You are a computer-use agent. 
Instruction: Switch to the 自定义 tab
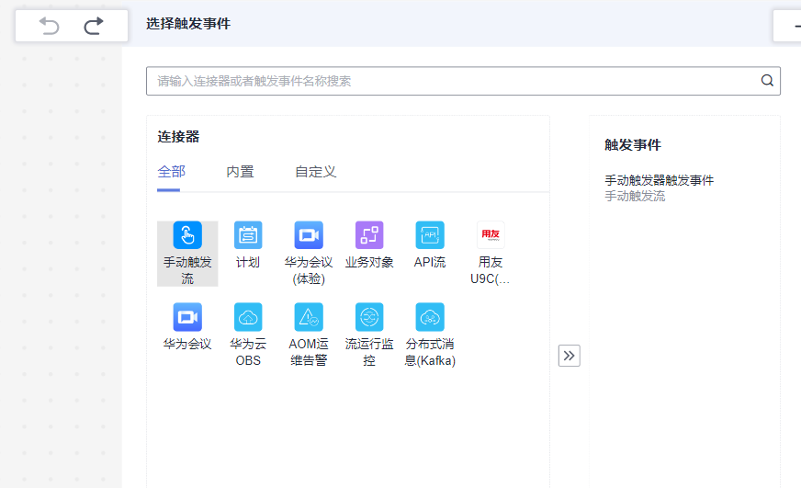316,172
